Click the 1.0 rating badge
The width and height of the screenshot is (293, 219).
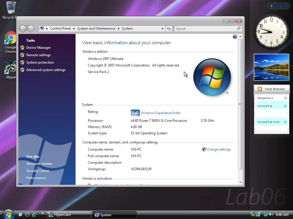135,113
